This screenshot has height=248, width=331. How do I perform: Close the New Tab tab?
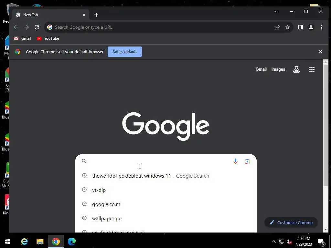click(84, 15)
